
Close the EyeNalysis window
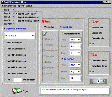tap(110, 2)
